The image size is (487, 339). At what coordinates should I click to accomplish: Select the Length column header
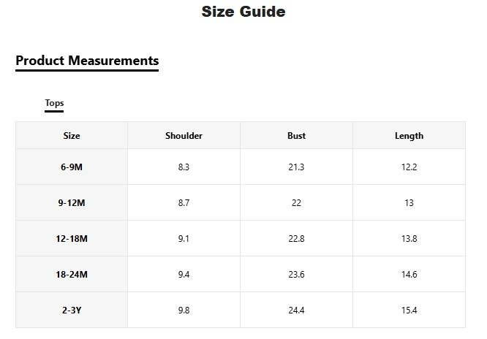tap(409, 136)
